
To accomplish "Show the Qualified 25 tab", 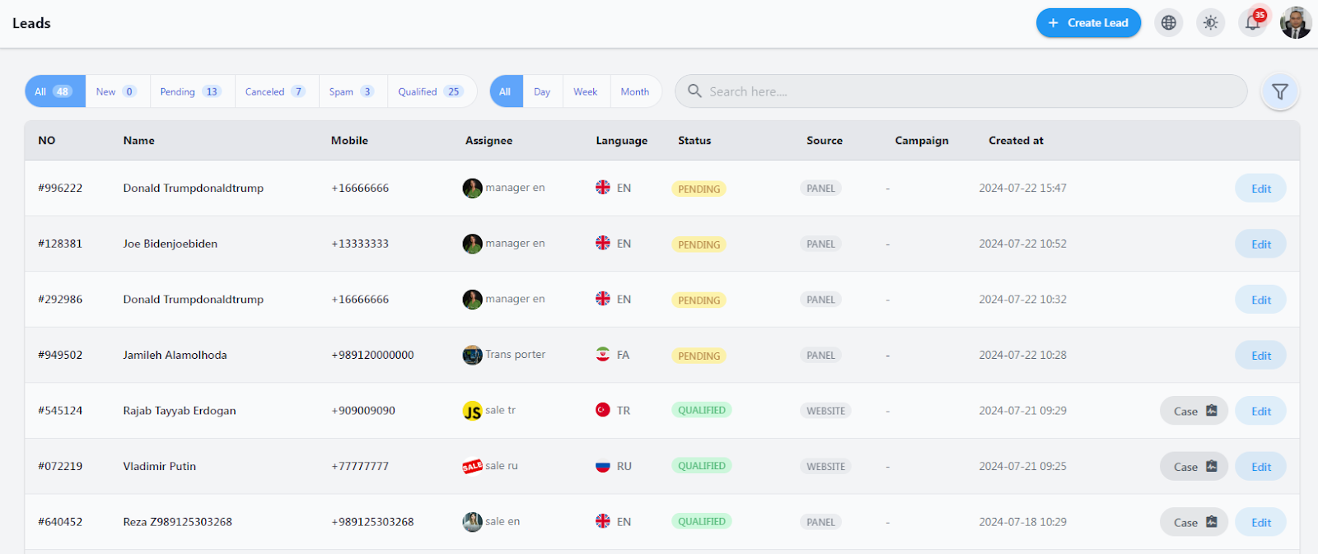I will click(432, 91).
